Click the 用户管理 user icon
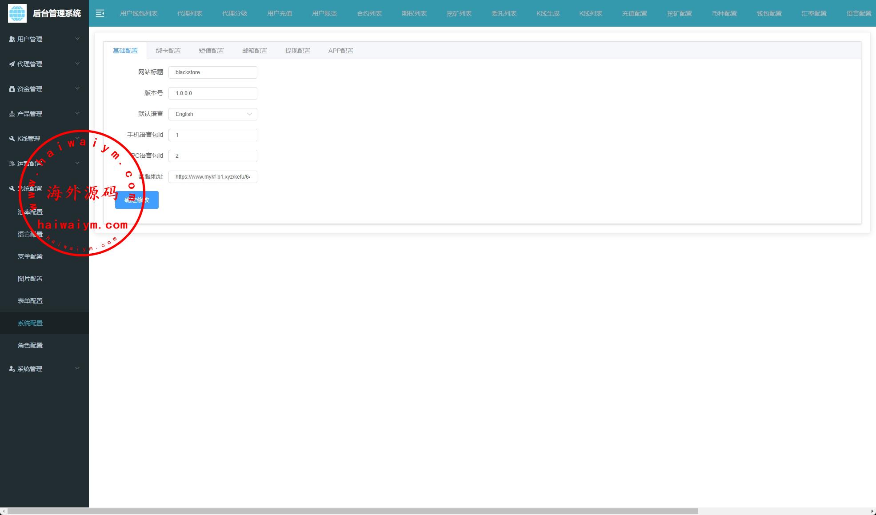876x515 pixels. pos(12,39)
